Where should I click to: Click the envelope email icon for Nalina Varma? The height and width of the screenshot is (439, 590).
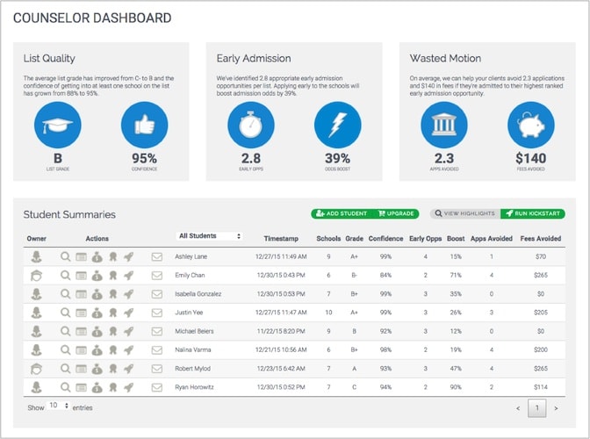(x=157, y=350)
